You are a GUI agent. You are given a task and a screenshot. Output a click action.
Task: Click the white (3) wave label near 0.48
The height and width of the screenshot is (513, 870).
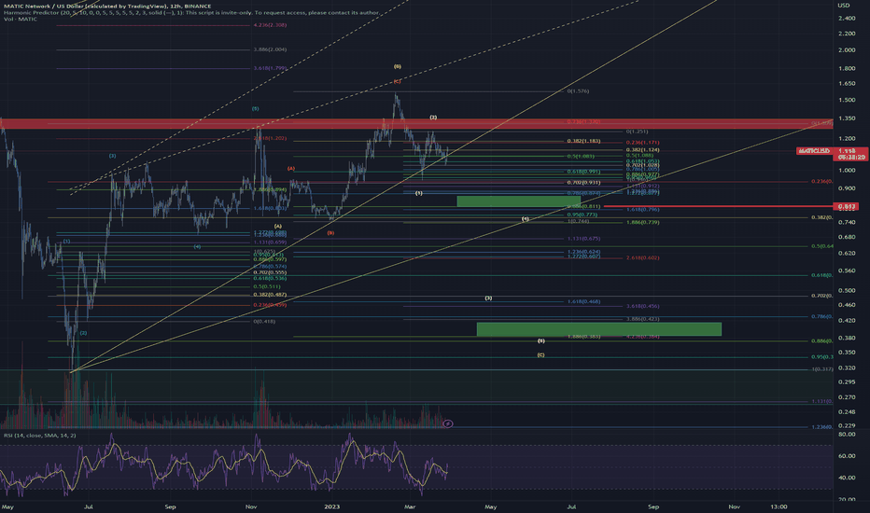488,298
